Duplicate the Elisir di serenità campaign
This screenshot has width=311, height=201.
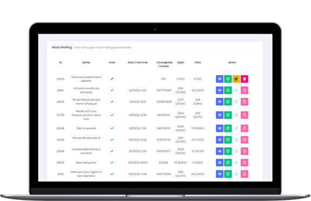(228, 129)
